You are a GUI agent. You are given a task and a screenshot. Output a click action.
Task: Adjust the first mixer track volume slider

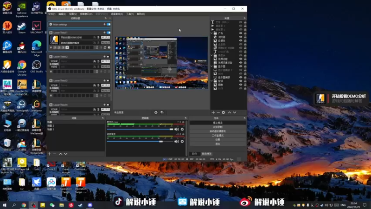pos(140,130)
